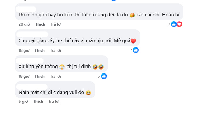Click the reaction count "2" on the third comment

pyautogui.click(x=99, y=76)
